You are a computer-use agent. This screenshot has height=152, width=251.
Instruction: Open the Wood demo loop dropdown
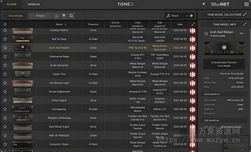point(177,16)
